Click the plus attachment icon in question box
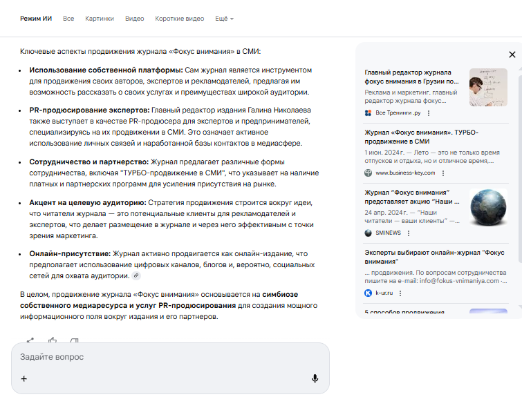522x408 pixels. tap(24, 378)
